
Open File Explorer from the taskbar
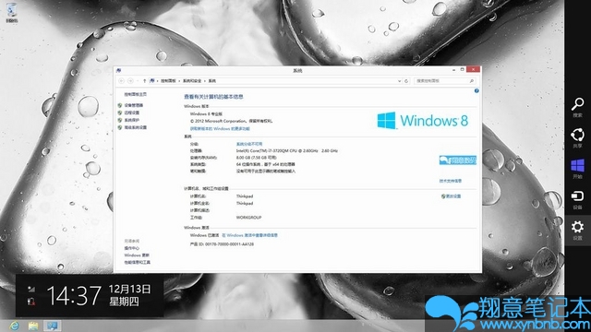(33, 326)
